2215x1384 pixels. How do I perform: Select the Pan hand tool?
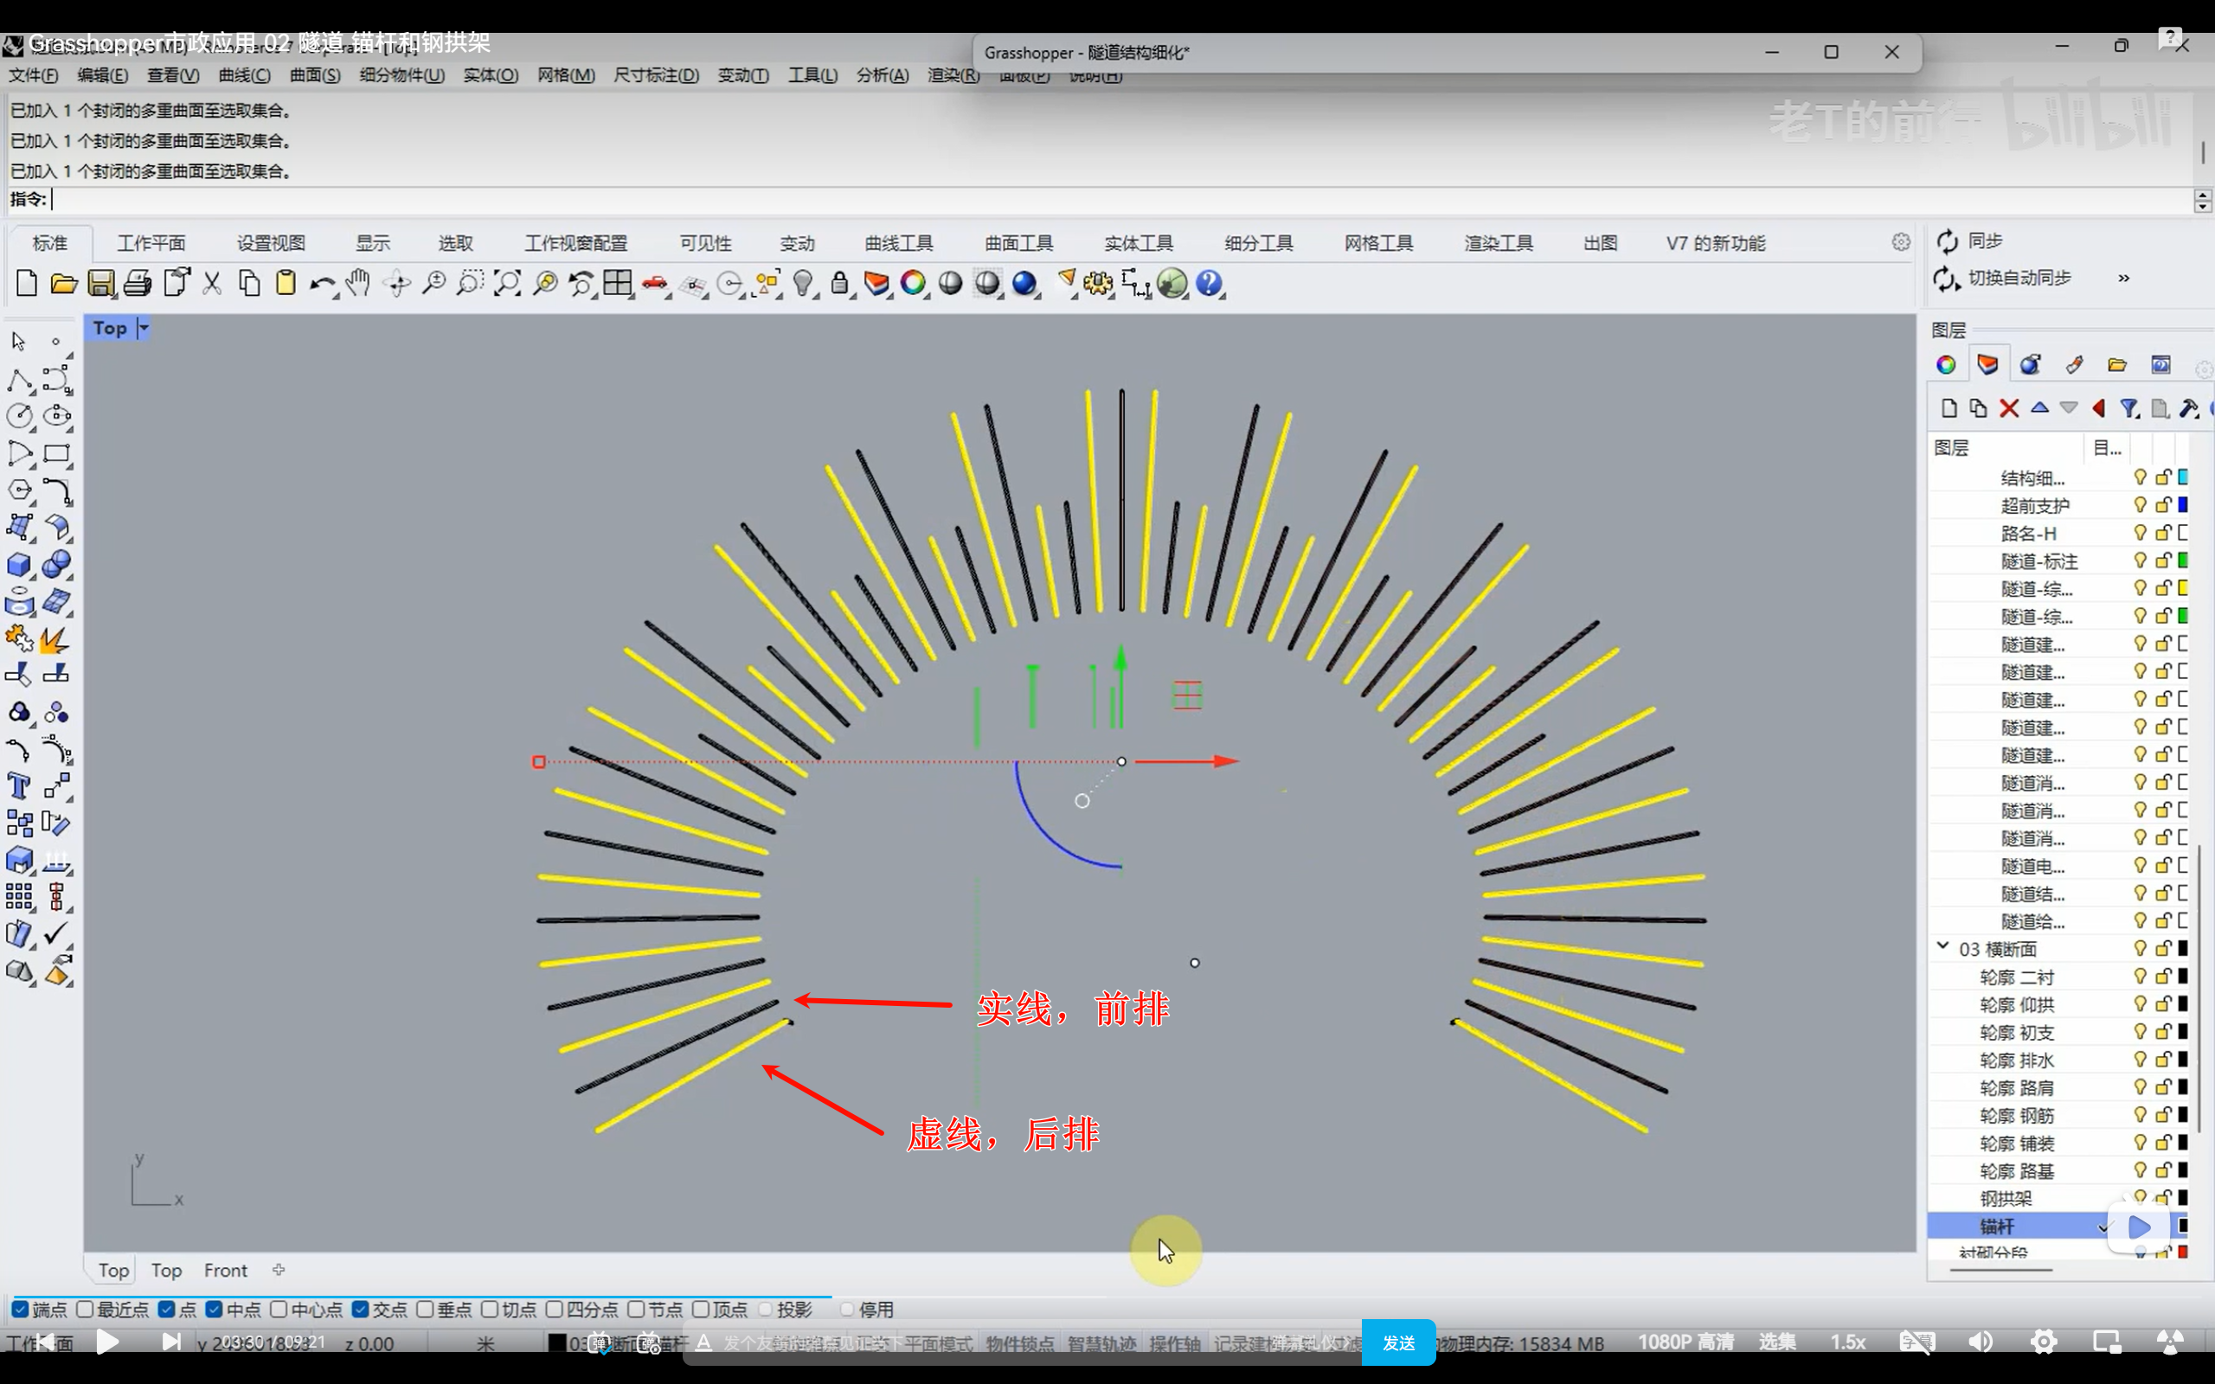[x=358, y=284]
